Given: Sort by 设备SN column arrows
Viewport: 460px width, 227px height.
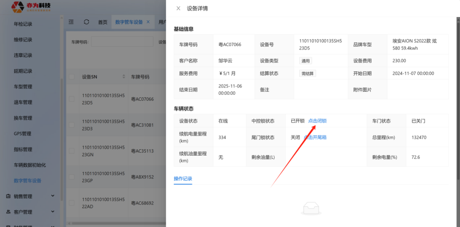Looking at the screenshot, I should pos(124,77).
